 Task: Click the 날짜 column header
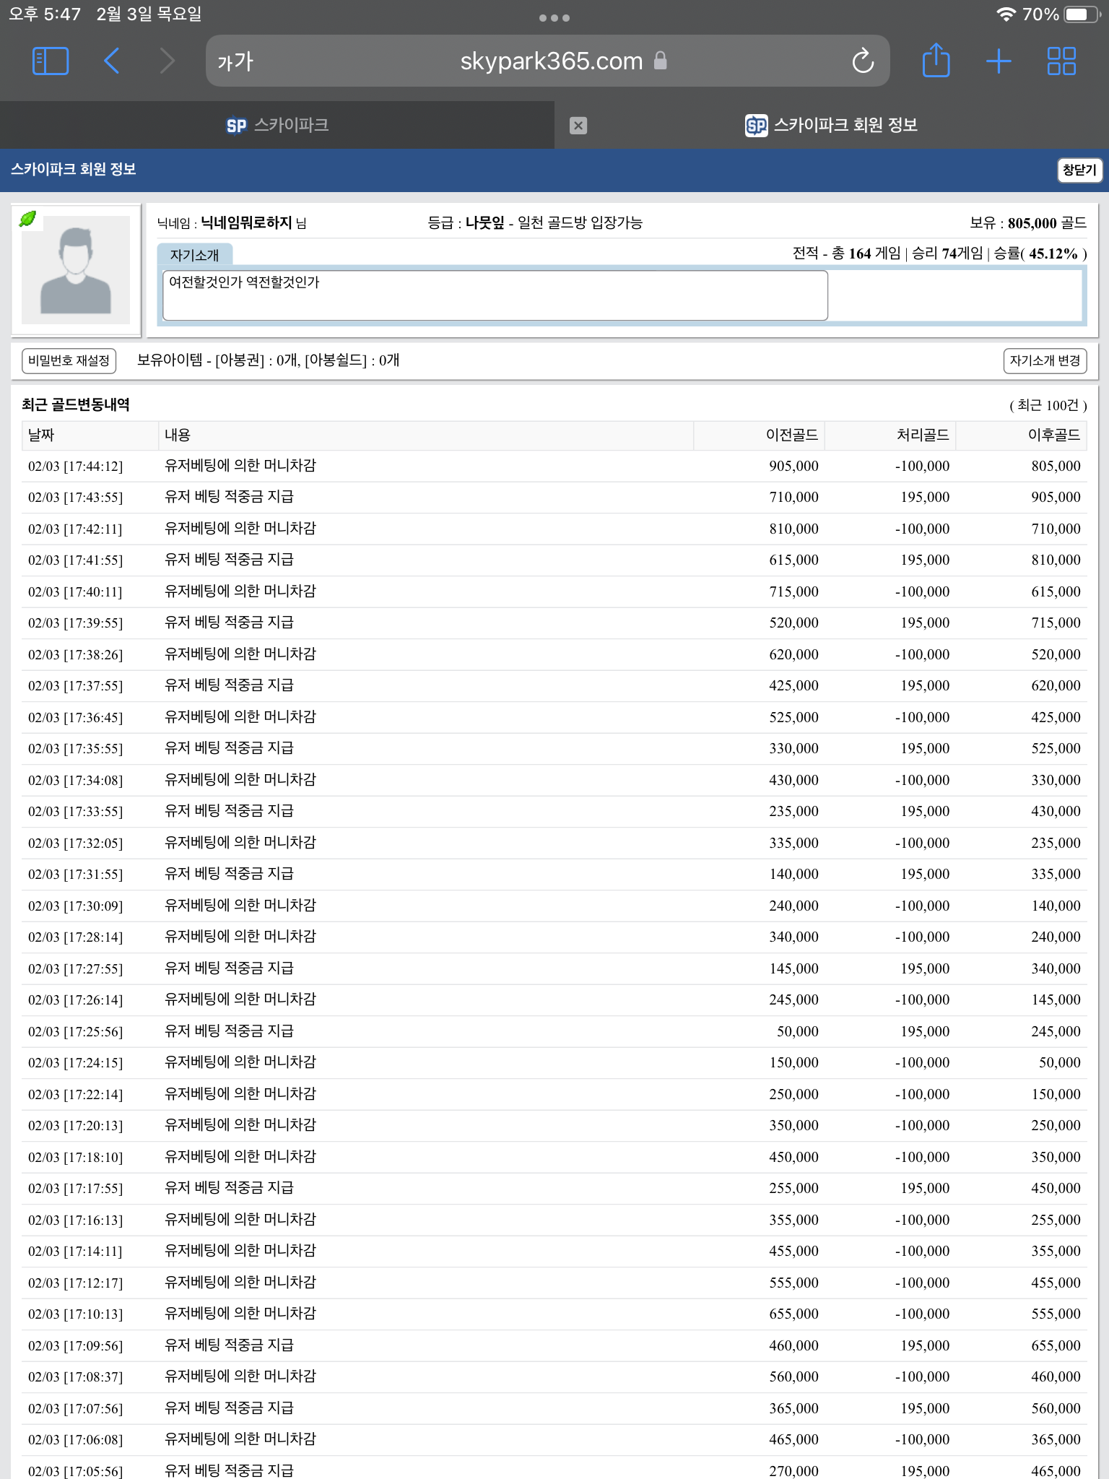(x=90, y=435)
